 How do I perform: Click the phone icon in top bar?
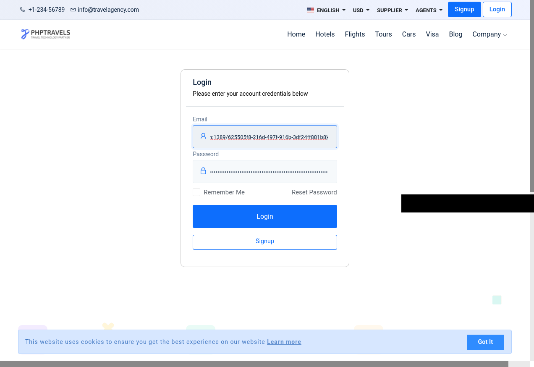click(x=23, y=10)
